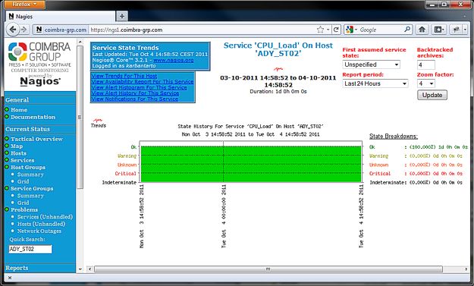Bookmark this page with the star icon
The image size is (474, 286).
321,30
